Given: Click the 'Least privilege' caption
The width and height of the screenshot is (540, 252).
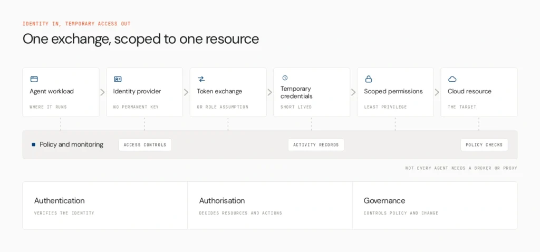Looking at the screenshot, I should point(385,107).
